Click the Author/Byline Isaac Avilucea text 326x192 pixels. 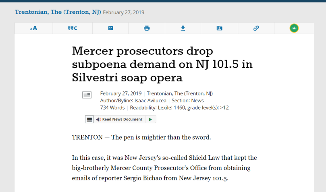pos(133,101)
